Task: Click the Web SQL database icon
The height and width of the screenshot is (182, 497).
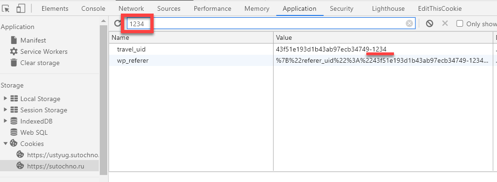Action: click(14, 132)
